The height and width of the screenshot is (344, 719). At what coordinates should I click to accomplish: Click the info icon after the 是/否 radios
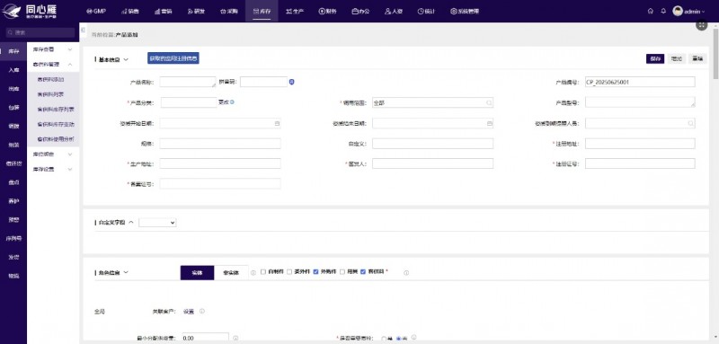tap(413, 337)
